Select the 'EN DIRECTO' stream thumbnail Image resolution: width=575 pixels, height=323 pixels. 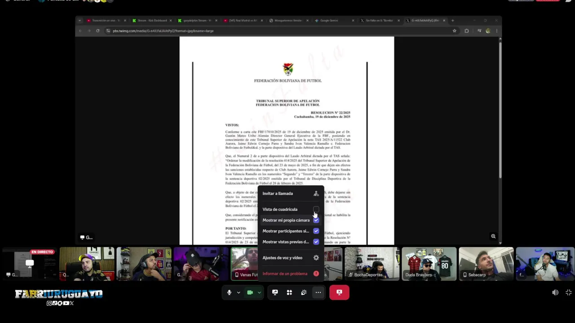pyautogui.click(x=30, y=264)
